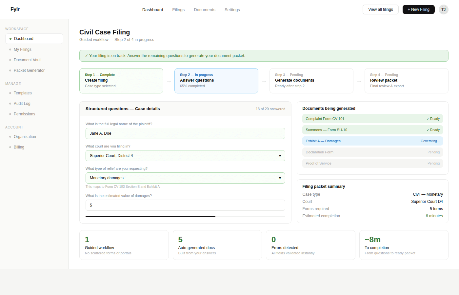
Task: Click the Fylr logo
Action: [15, 10]
